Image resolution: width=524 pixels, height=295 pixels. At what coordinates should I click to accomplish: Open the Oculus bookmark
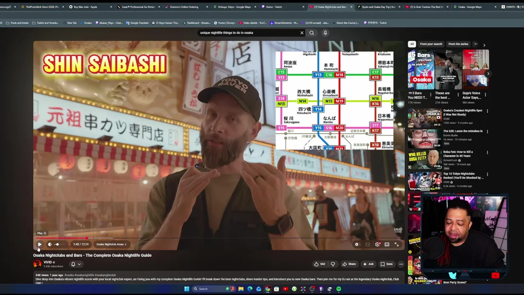point(86,23)
